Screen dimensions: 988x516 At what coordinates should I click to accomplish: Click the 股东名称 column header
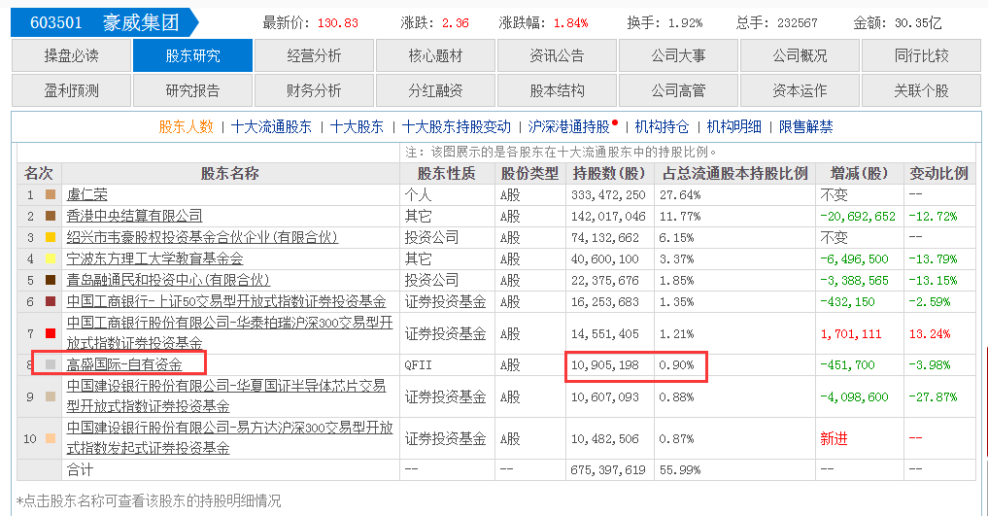pos(230,174)
